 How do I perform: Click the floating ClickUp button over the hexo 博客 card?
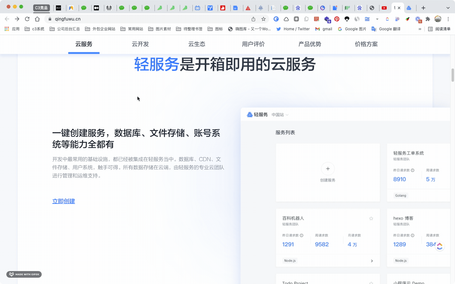[x=440, y=246]
